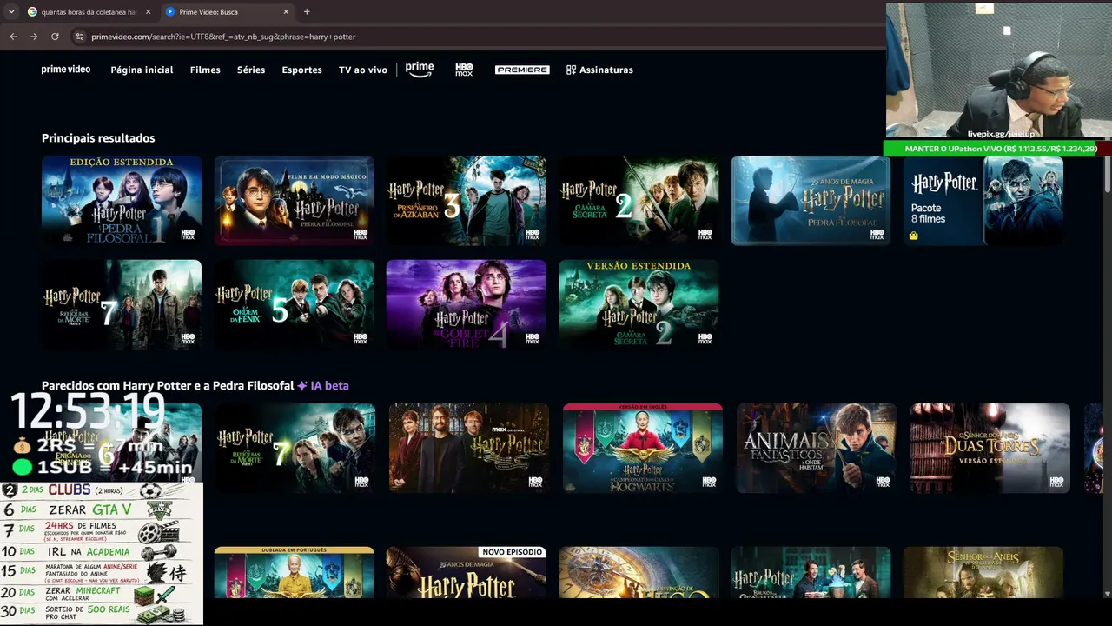Go to the Séries section
The width and height of the screenshot is (1112, 626).
(x=251, y=70)
